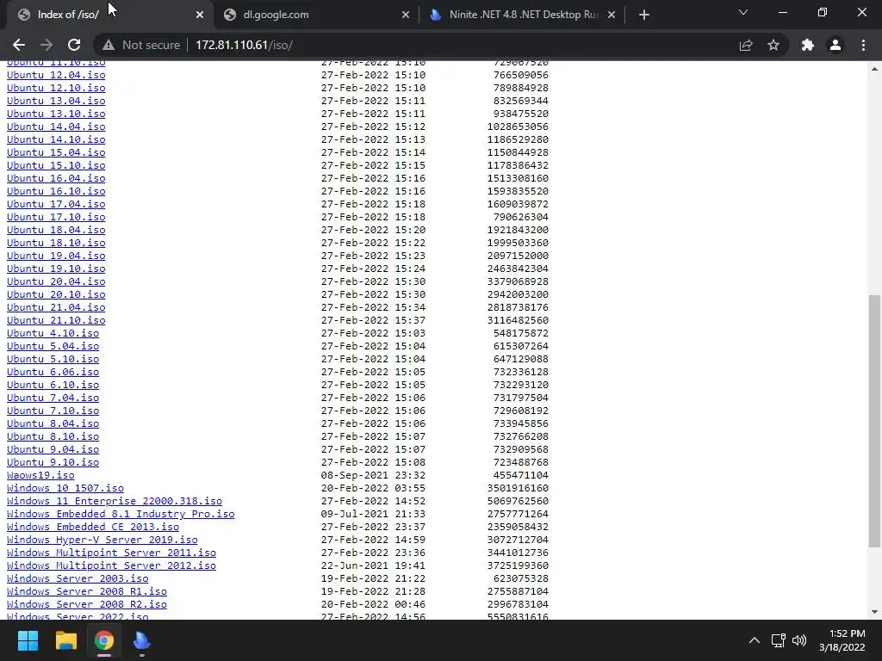Open File Explorer from taskbar
882x661 pixels.
(x=65, y=640)
